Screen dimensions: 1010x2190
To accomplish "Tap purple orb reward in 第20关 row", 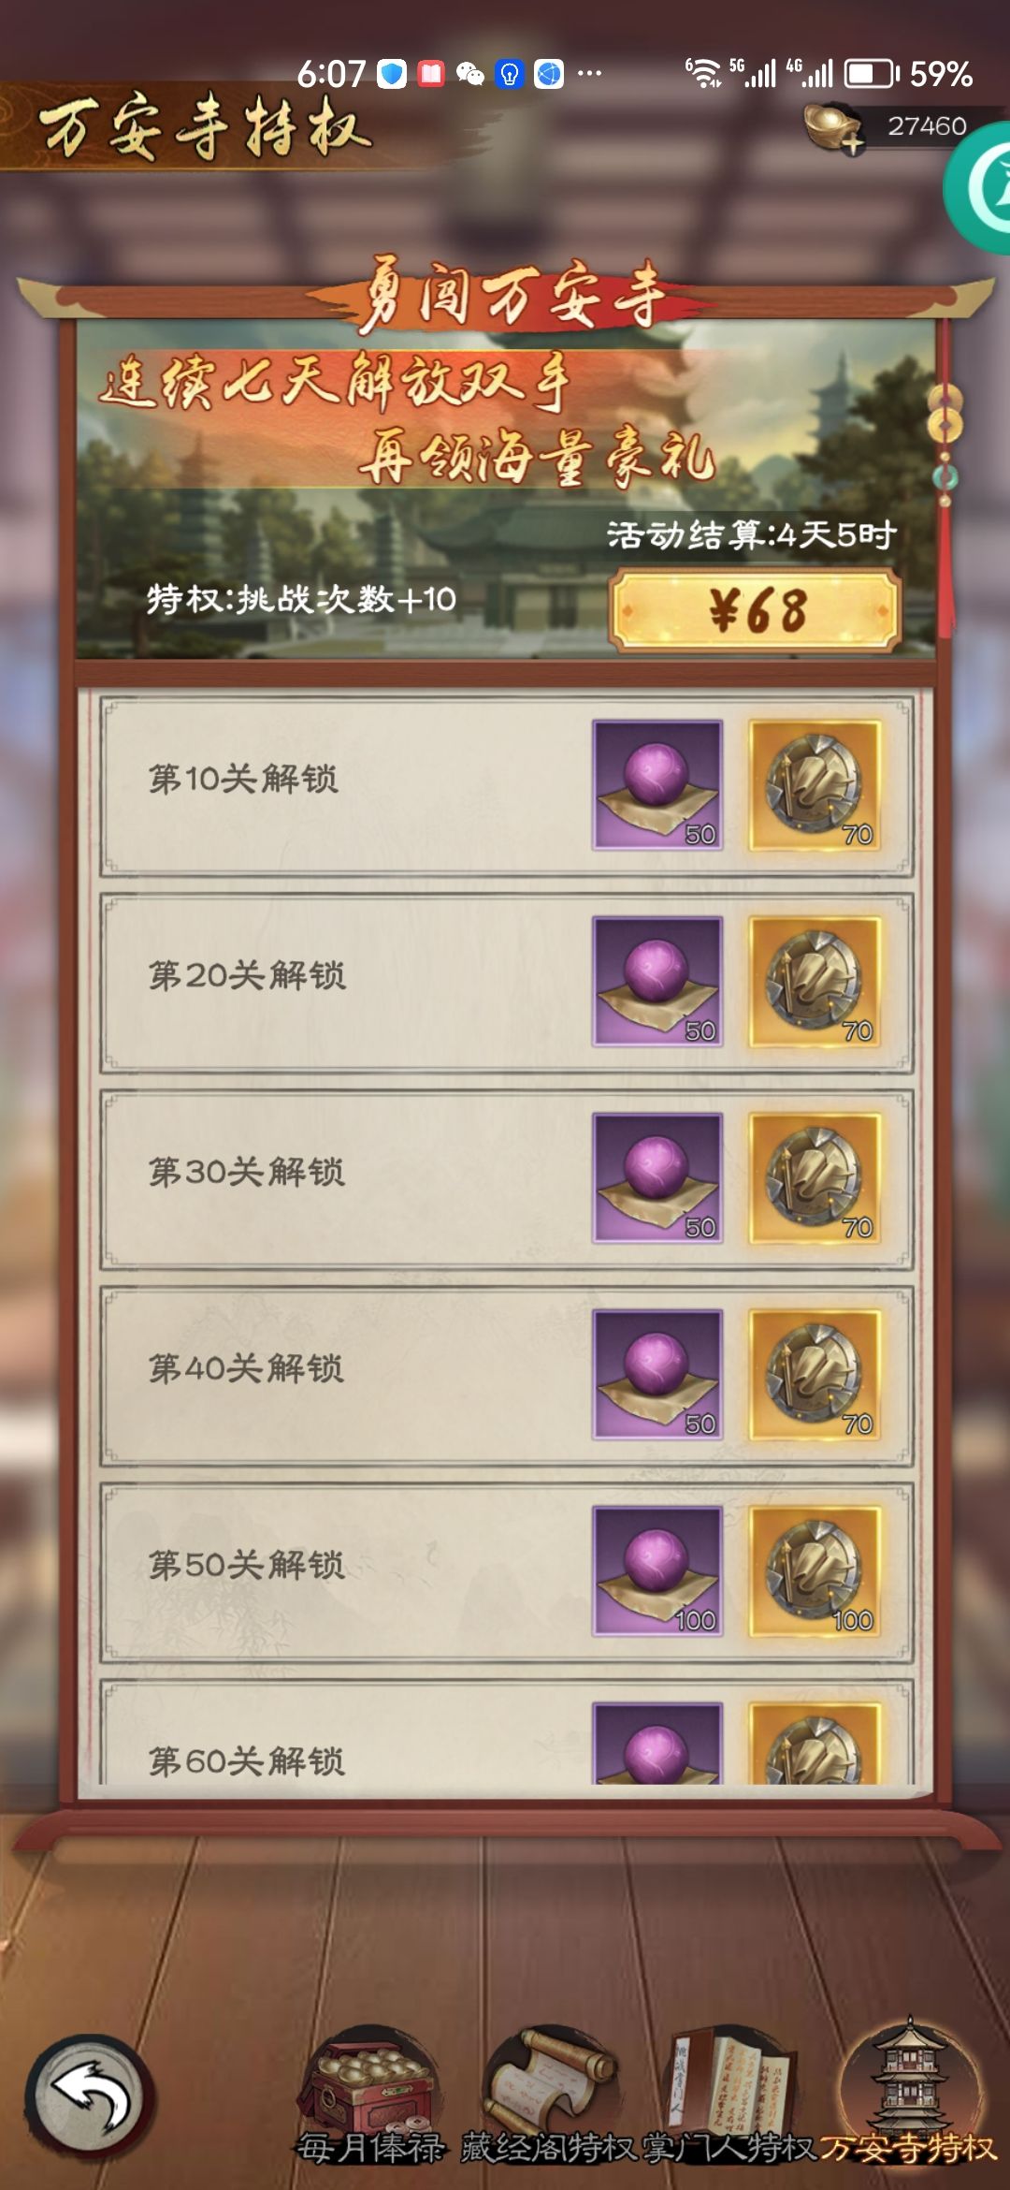I will point(657,982).
